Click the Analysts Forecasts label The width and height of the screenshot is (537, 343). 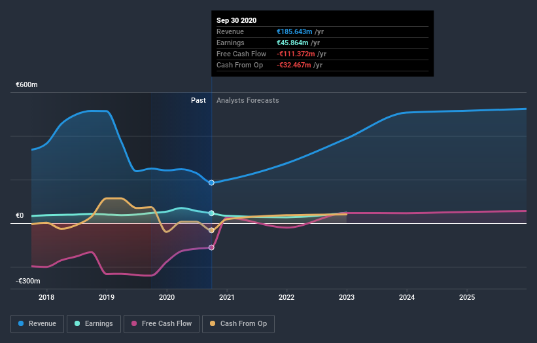248,100
